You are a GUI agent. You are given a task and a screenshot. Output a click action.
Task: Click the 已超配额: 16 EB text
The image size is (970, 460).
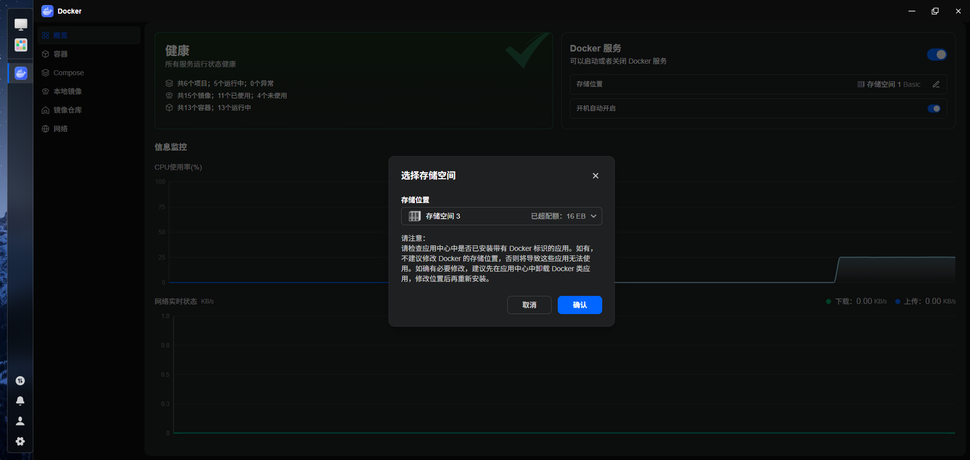click(x=558, y=216)
